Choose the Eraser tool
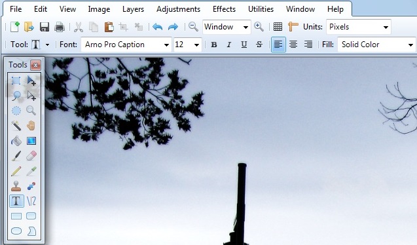Image resolution: width=417 pixels, height=245 pixels. point(31,156)
